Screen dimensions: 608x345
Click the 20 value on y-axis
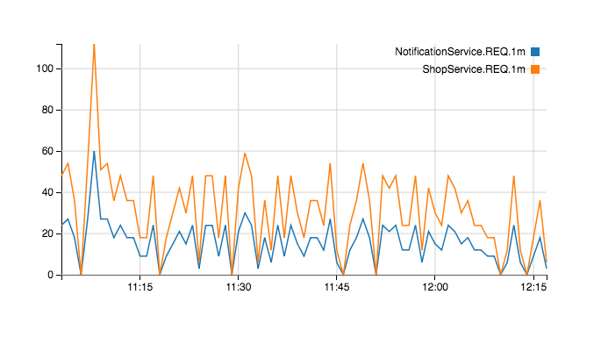coord(47,234)
